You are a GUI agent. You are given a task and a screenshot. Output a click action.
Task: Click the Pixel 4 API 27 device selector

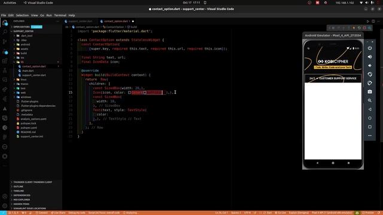click(x=332, y=213)
